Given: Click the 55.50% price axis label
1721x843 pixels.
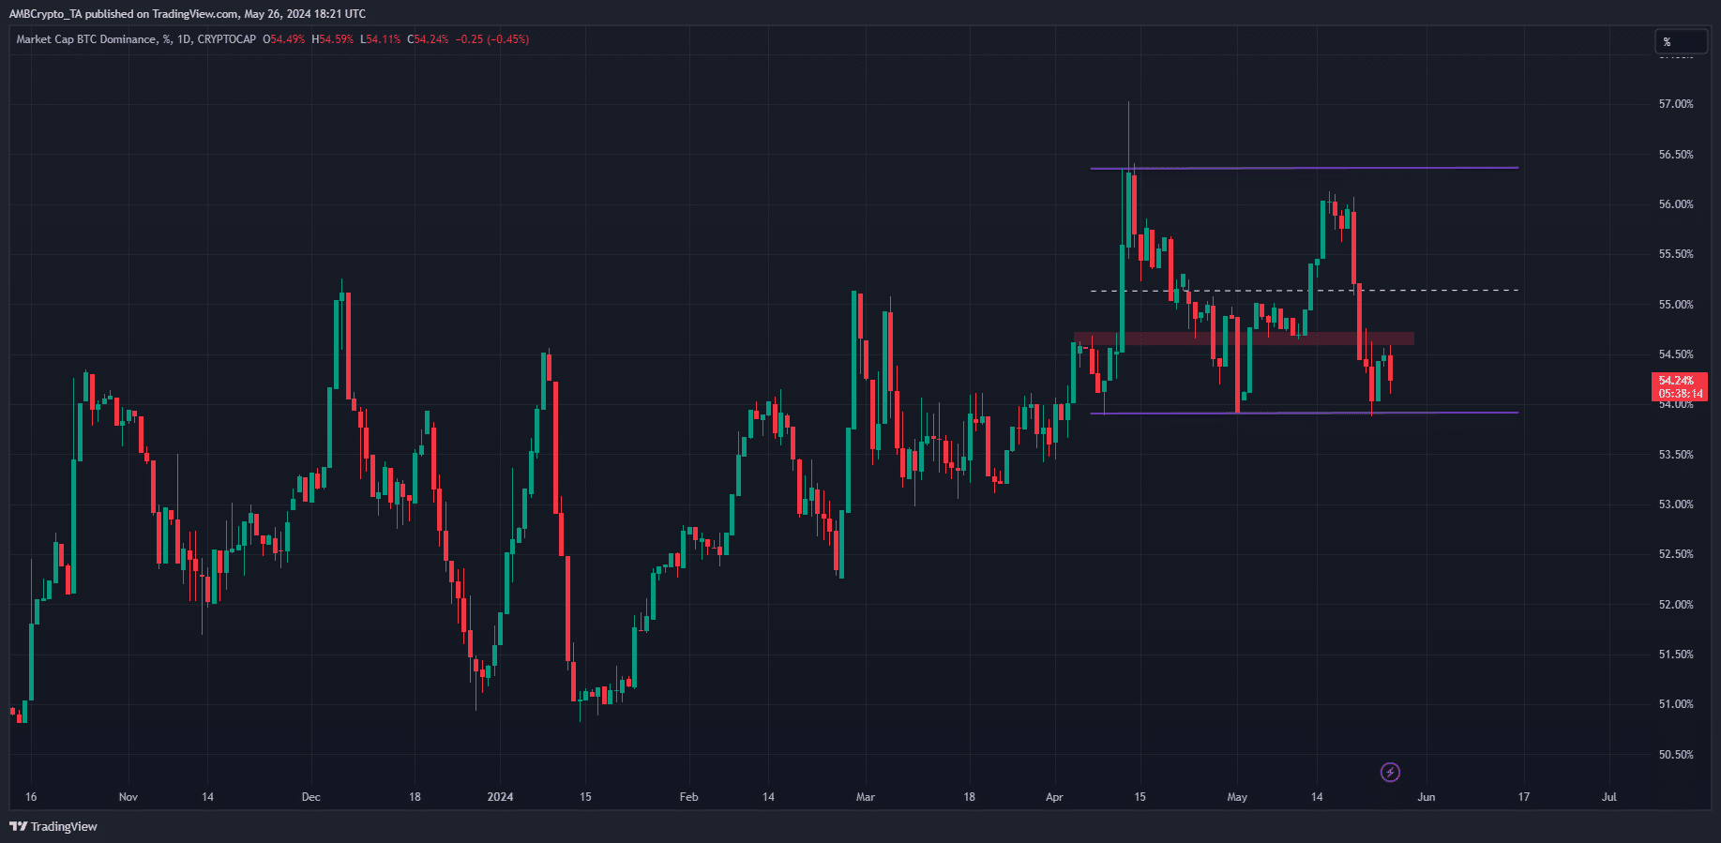Looking at the screenshot, I should (1676, 254).
